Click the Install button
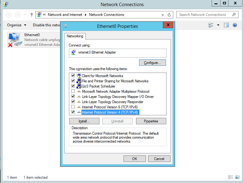This screenshot has height=183, width=244. (84, 121)
